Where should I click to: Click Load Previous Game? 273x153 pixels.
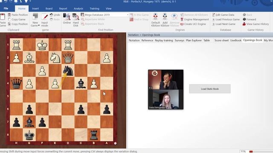coord(226,20)
